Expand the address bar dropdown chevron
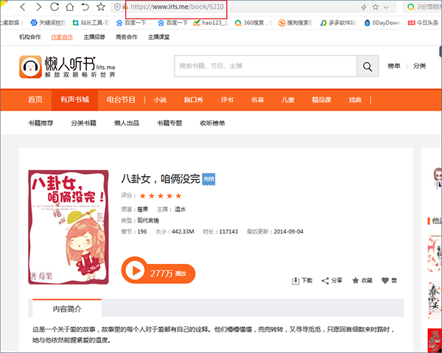The image size is (442, 353). [386, 7]
